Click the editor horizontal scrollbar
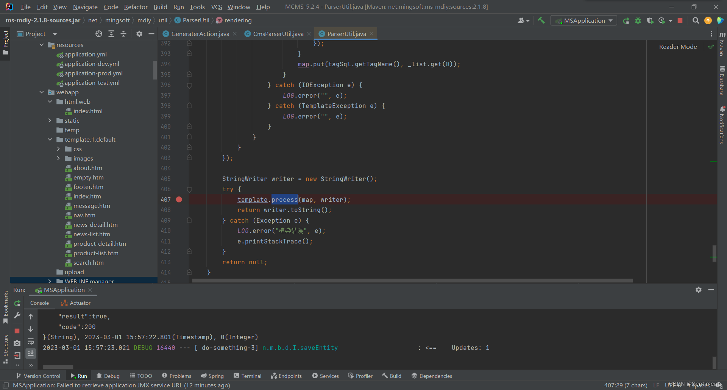 412,281
